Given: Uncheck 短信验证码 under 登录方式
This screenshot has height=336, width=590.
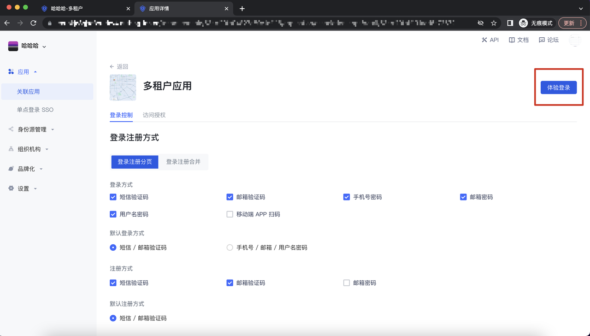Looking at the screenshot, I should tap(113, 197).
